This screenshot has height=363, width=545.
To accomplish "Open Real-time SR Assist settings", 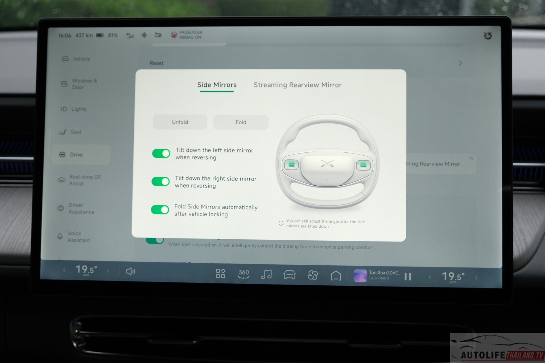I will coord(80,180).
